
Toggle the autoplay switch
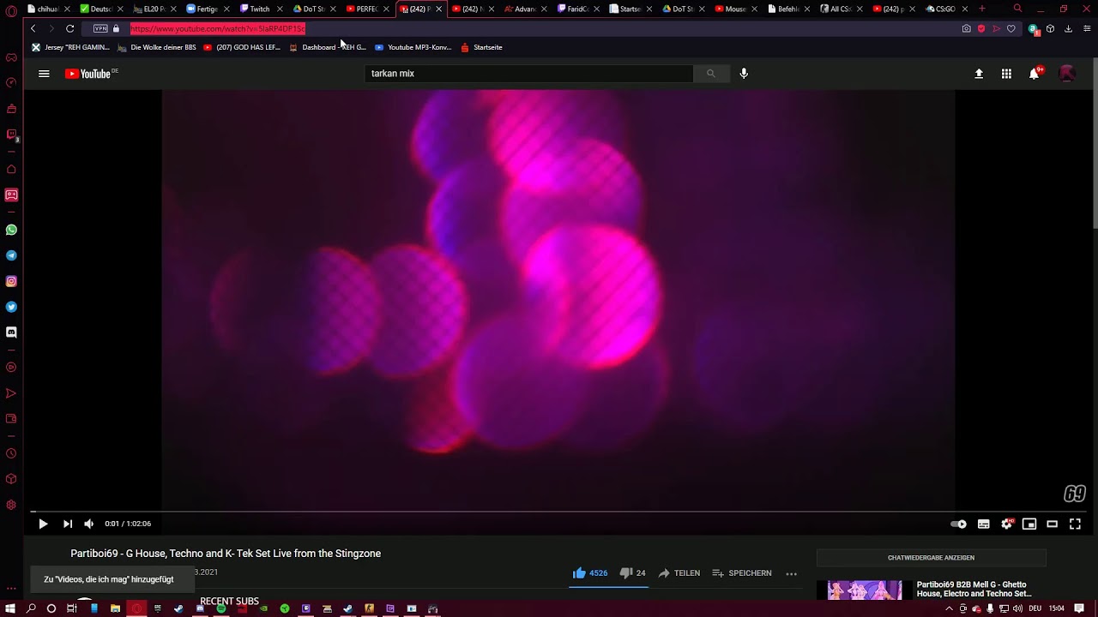pos(959,524)
